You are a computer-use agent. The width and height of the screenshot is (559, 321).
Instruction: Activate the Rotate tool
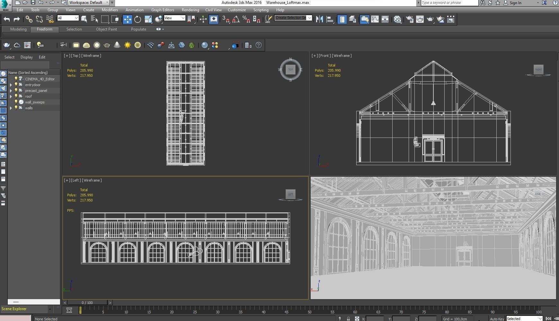[138, 19]
